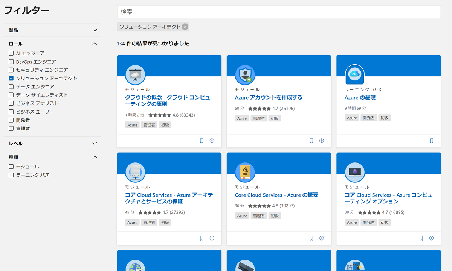Click the 134 件の結果が見つかりました text
This screenshot has height=271, width=452.
point(153,44)
